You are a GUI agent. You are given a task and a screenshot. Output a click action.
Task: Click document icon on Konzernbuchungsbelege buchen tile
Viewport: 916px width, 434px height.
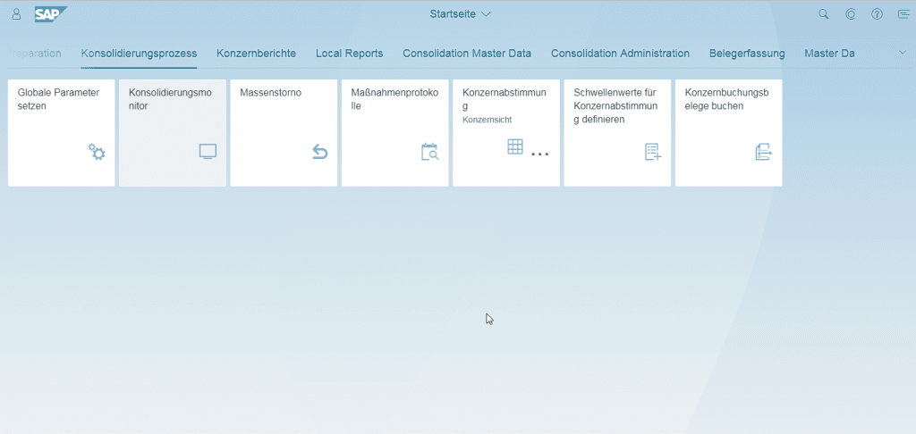pyautogui.click(x=764, y=152)
